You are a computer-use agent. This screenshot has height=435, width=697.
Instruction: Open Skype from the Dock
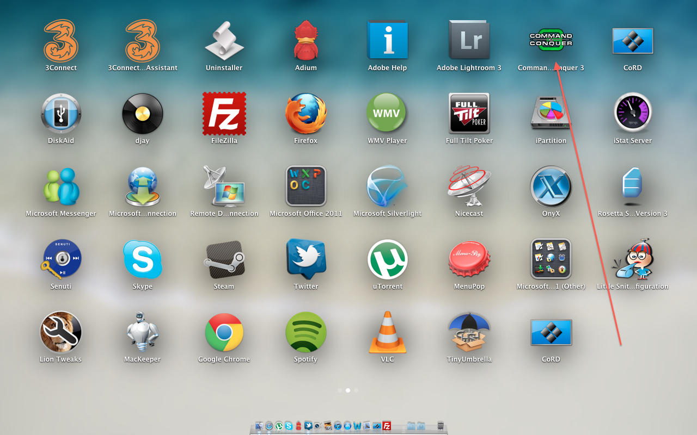point(289,426)
